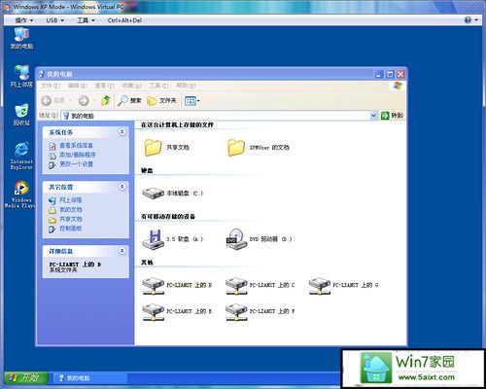Click the Go button beside address bar
This screenshot has height=389, width=486.
coord(392,116)
